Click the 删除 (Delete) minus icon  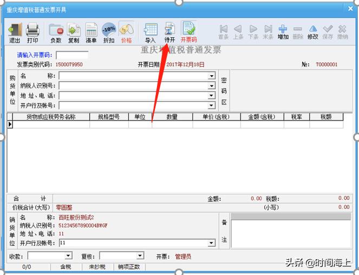(x=298, y=32)
